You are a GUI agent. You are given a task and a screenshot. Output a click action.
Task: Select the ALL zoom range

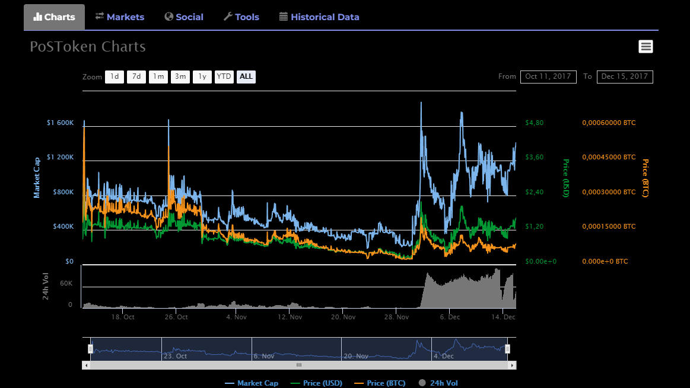tap(246, 76)
